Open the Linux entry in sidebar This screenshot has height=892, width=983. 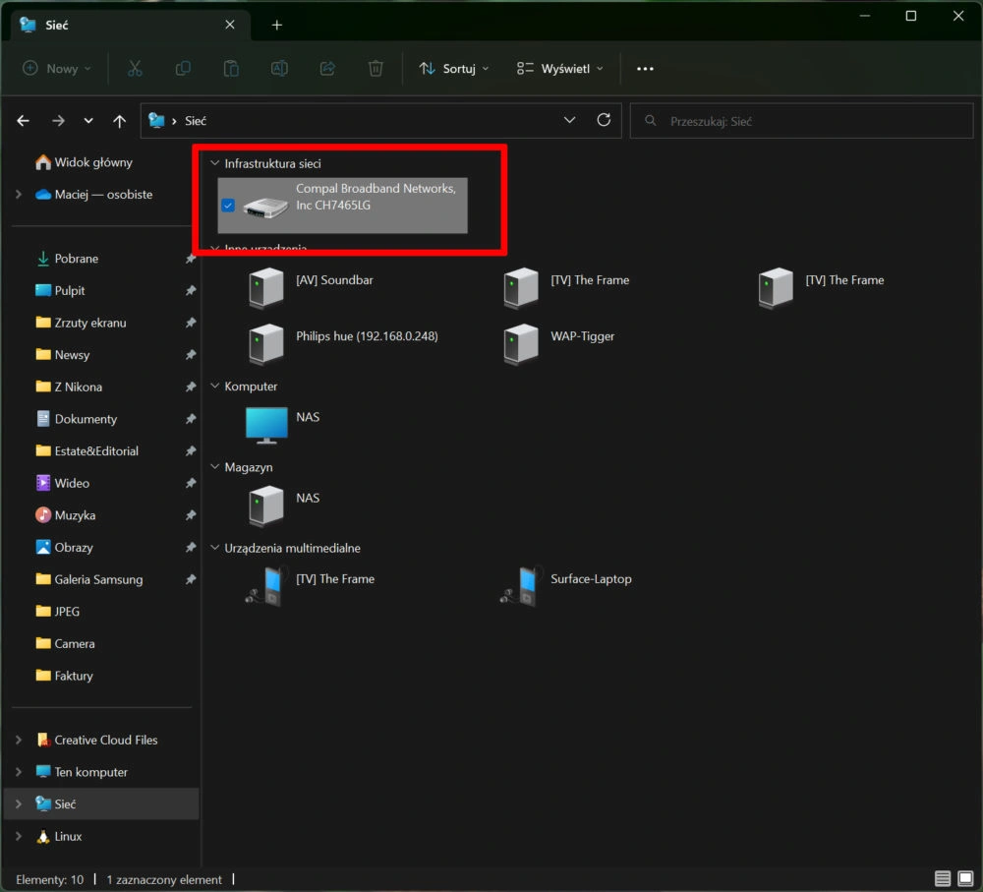(68, 836)
